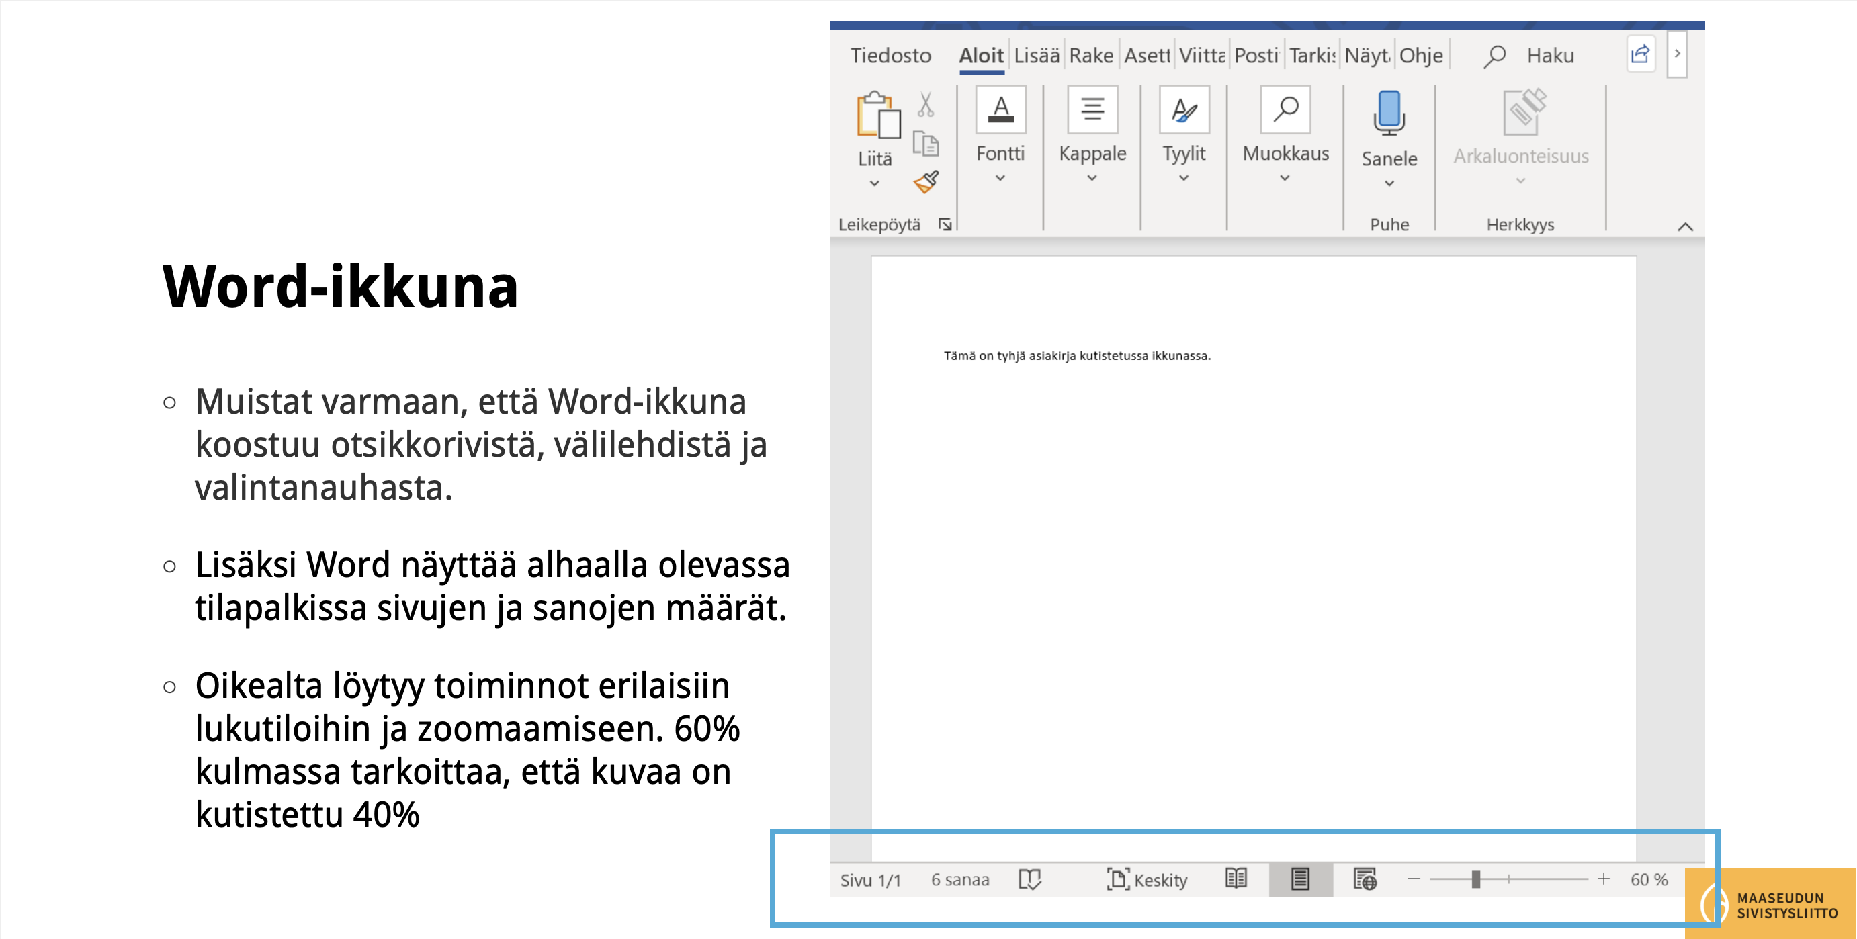This screenshot has width=1857, height=939.
Task: Click the Copy pages icon
Action: pyautogui.click(x=926, y=144)
